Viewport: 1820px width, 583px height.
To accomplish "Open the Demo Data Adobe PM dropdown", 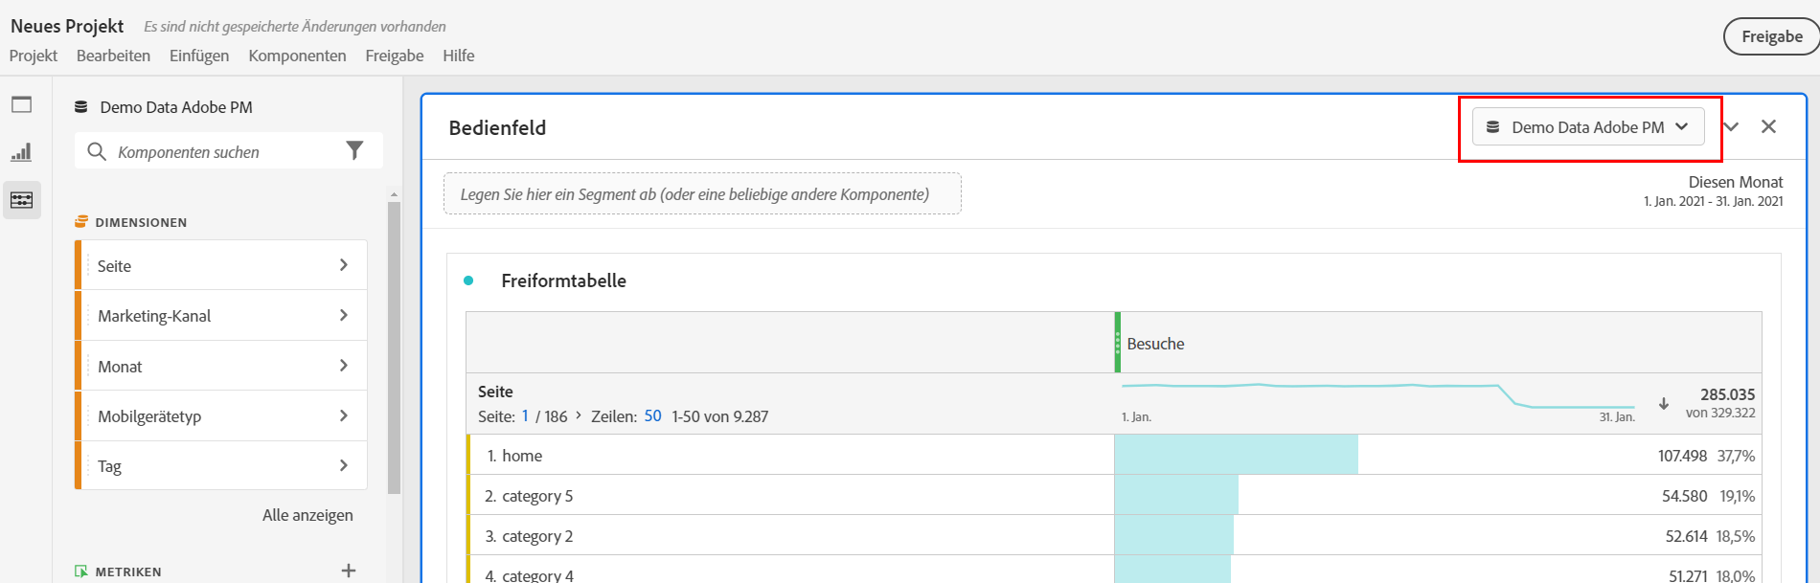I will pos(1588,127).
